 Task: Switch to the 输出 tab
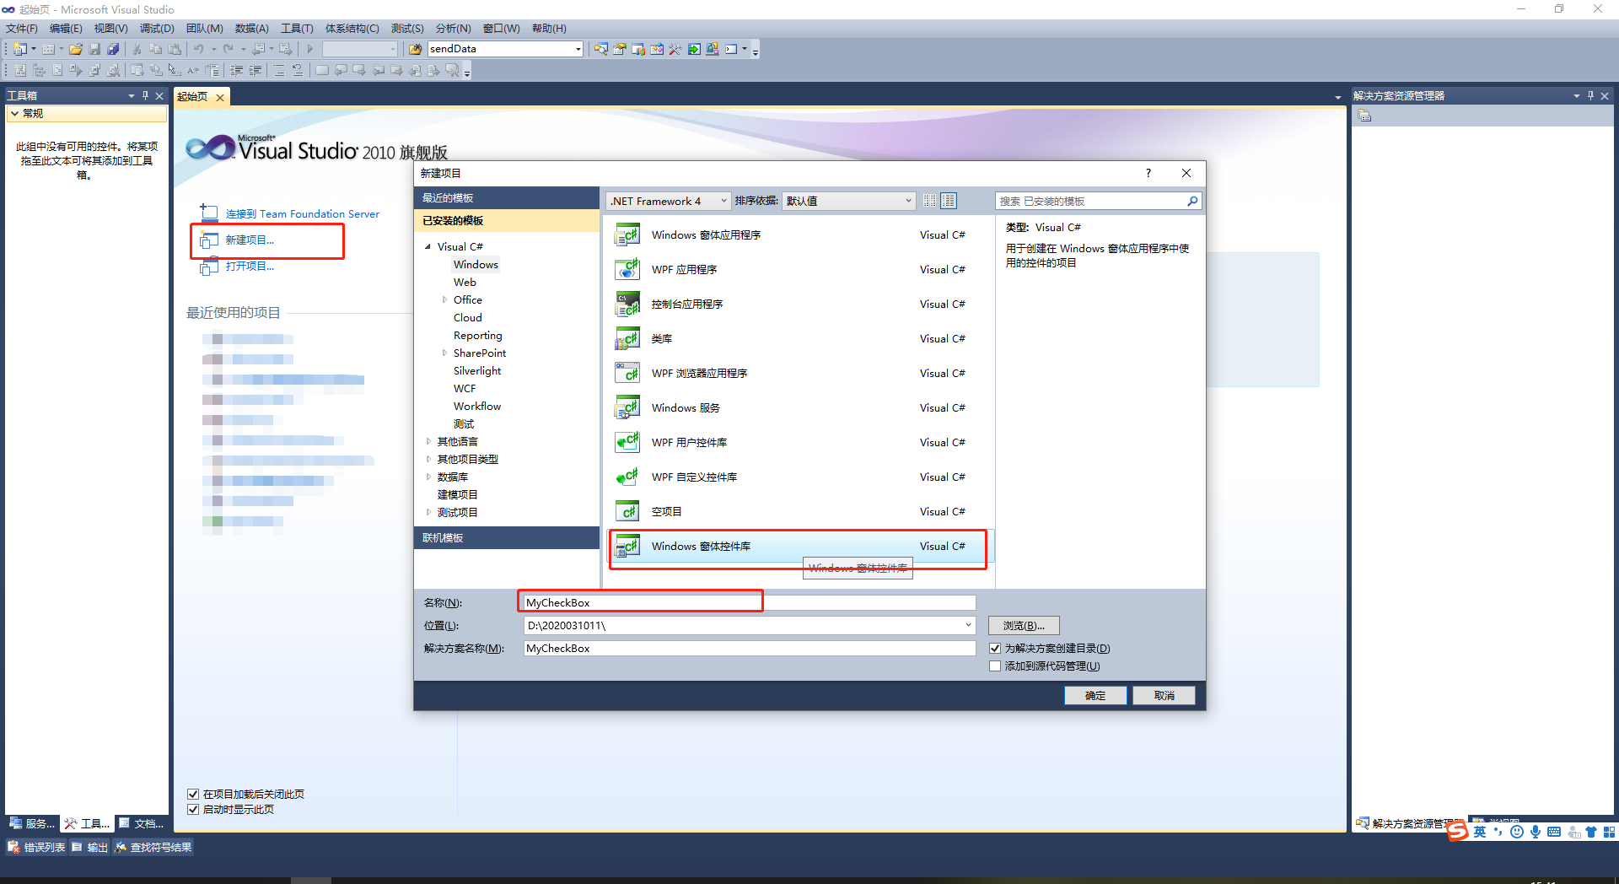90,847
